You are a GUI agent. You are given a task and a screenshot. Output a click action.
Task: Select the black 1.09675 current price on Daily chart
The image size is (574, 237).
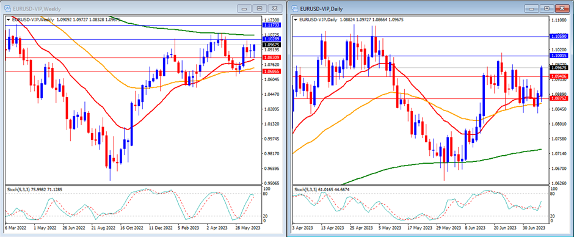559,67
